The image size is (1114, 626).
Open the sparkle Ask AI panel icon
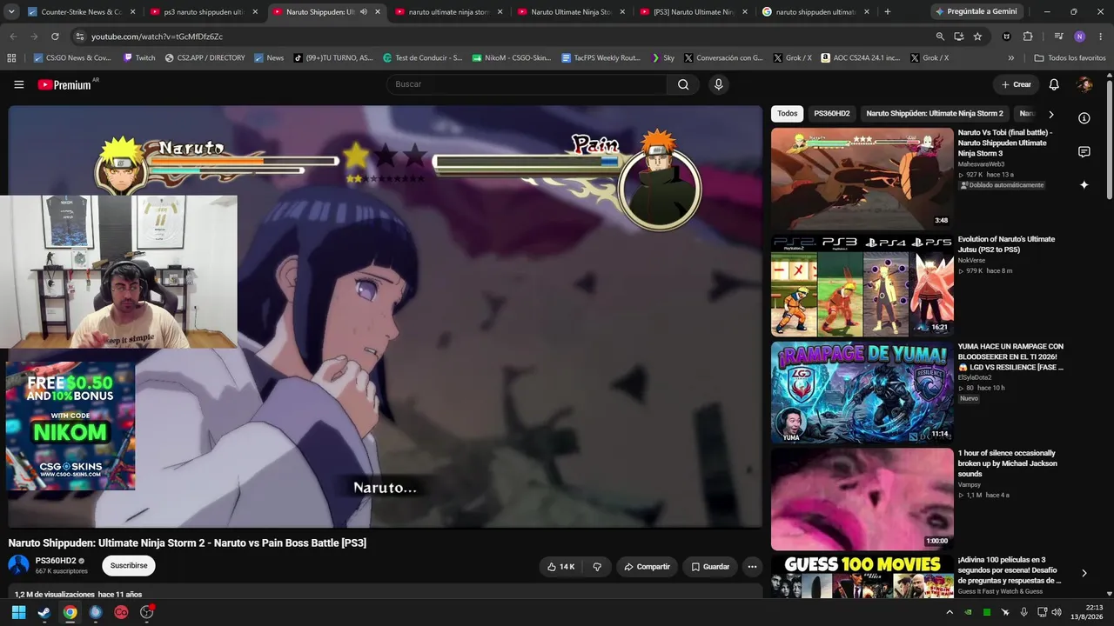pos(1084,185)
